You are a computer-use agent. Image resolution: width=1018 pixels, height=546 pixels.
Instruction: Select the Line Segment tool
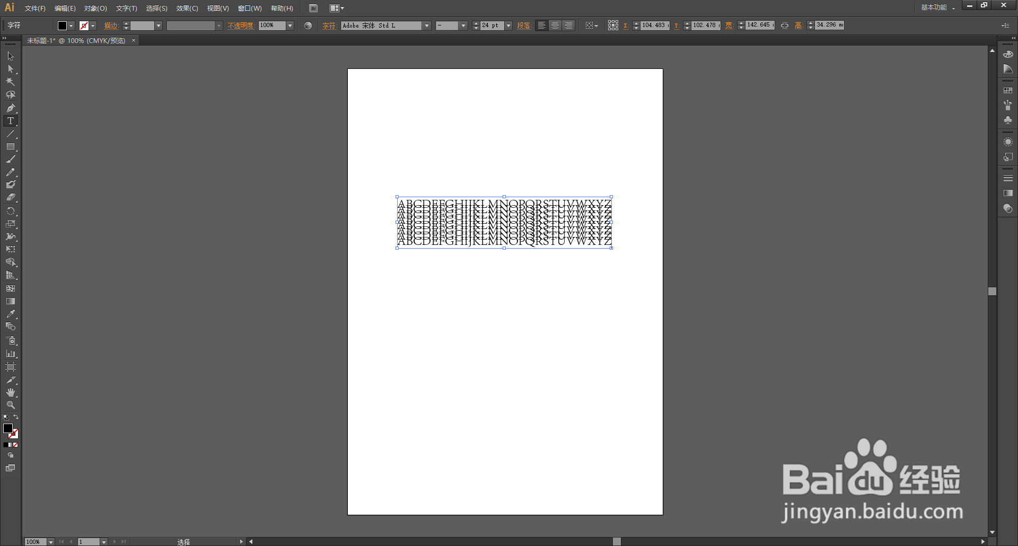(x=11, y=134)
